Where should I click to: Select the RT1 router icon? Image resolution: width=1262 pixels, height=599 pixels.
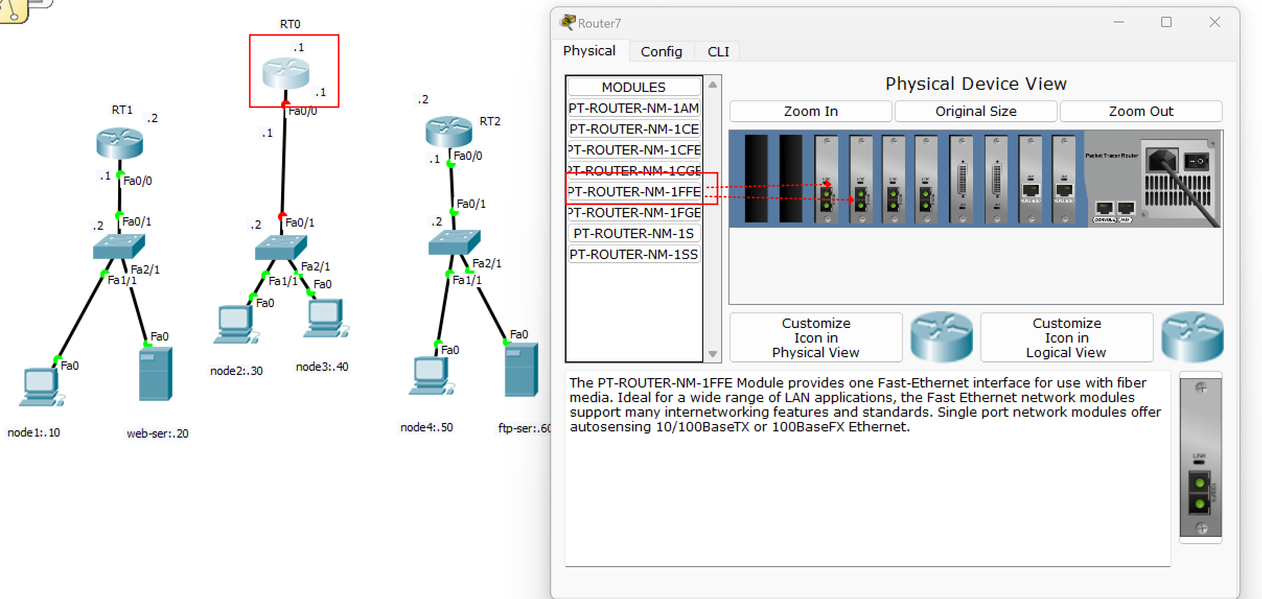click(120, 143)
